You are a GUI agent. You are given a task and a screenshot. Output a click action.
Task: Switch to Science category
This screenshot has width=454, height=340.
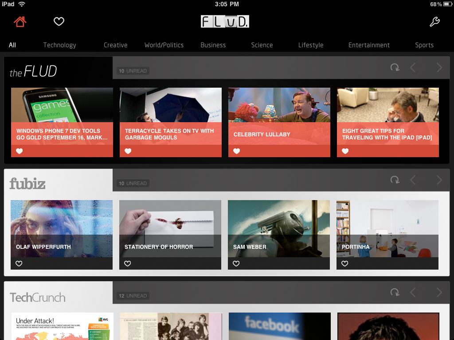(x=262, y=45)
